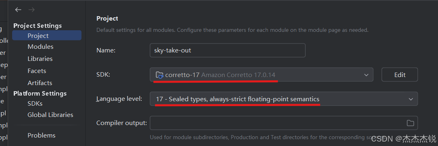Viewport: 438px width, 146px height.
Task: Go back with the left arrow icon
Action: (18, 10)
